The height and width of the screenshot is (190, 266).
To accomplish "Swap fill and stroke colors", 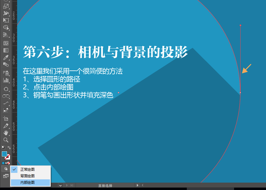I will click(x=9, y=148).
